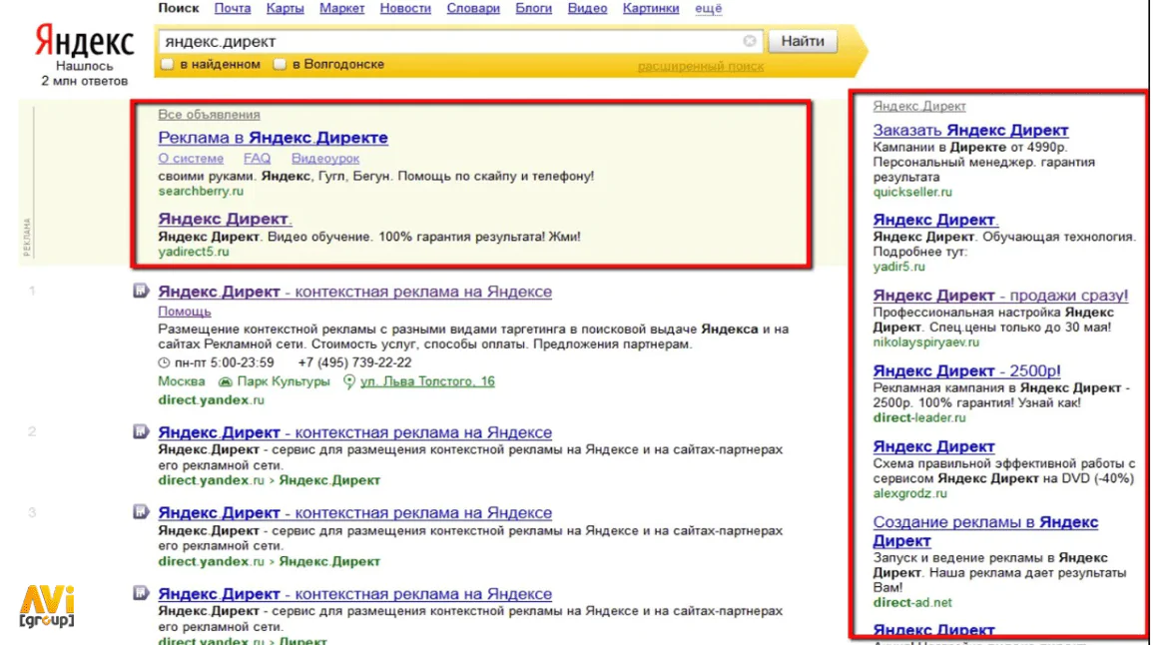Open 'Создание рекламы в Яндекс Директ' ad

tap(985, 531)
